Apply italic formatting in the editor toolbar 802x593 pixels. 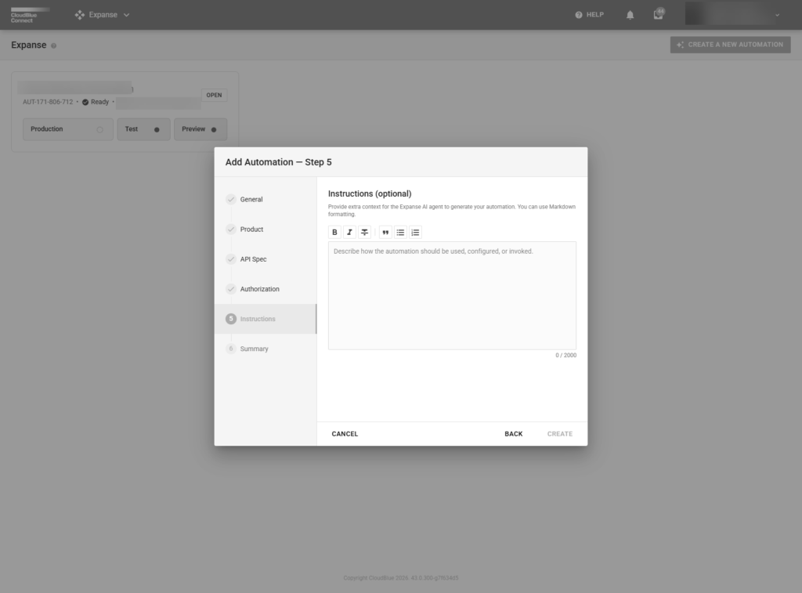(349, 233)
